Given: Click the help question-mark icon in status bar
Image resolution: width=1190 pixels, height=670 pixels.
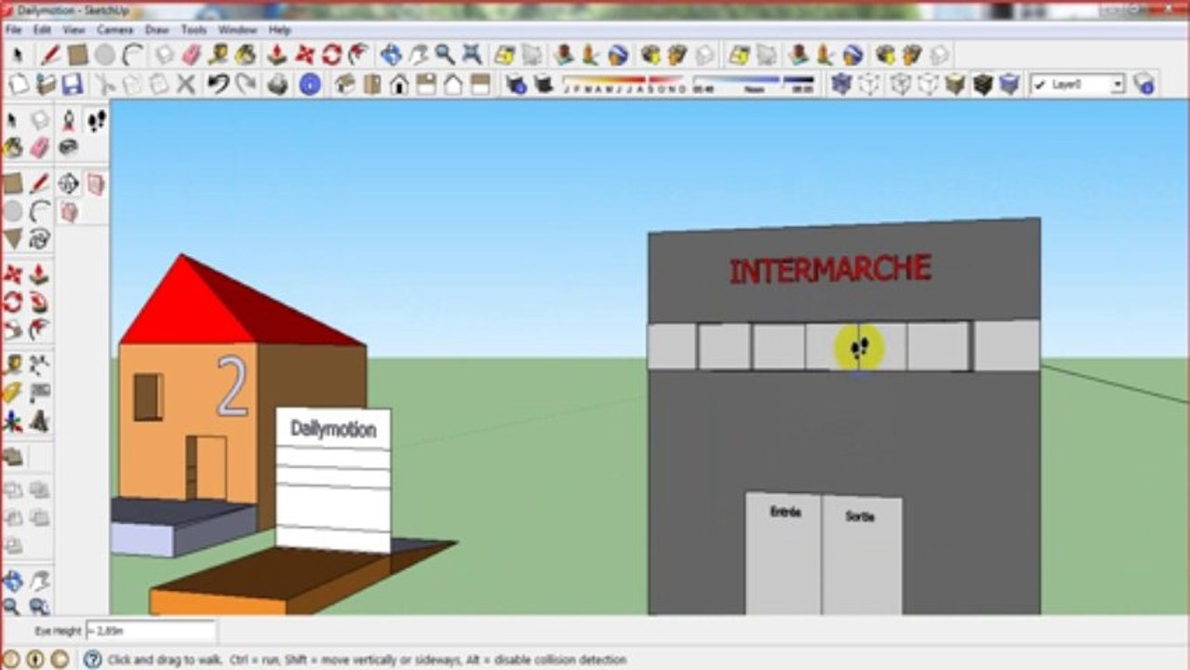Looking at the screenshot, I should point(92,659).
